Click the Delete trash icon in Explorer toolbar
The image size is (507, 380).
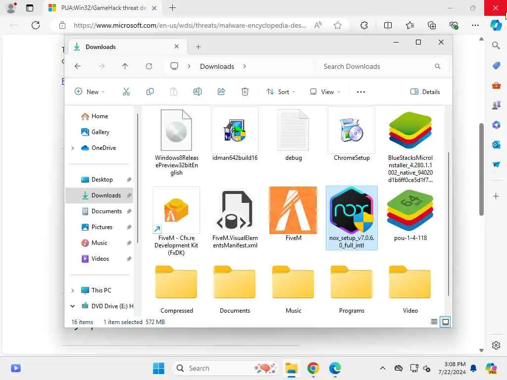coord(245,92)
